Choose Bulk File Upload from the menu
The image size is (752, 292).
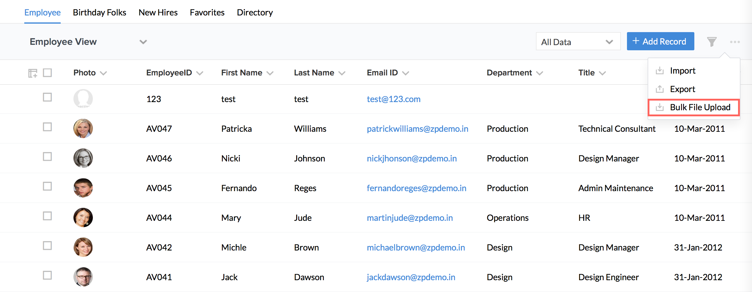(700, 107)
